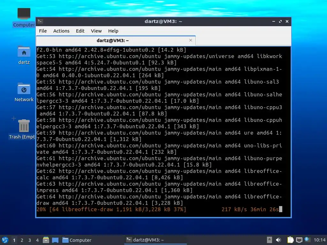Activate the Computer taskbar entry
Screen dimensions: 327x245
tap(77, 240)
